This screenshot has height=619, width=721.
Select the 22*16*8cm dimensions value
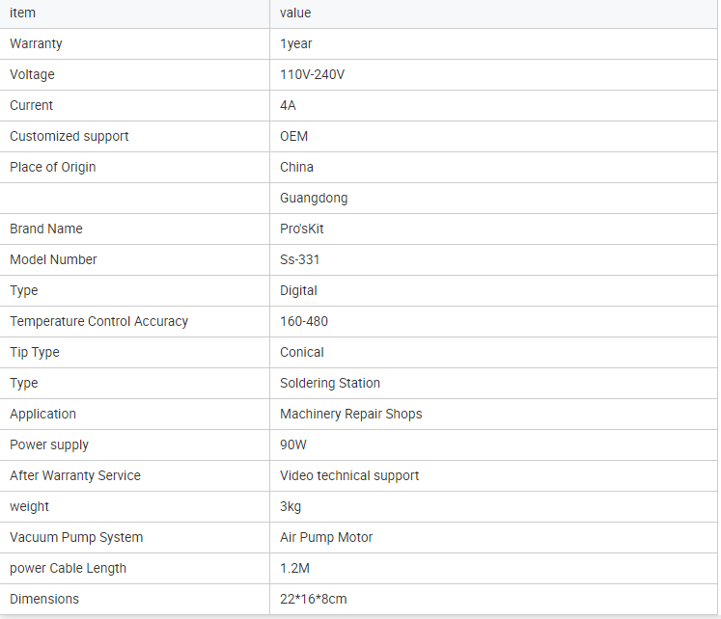pyautogui.click(x=314, y=599)
